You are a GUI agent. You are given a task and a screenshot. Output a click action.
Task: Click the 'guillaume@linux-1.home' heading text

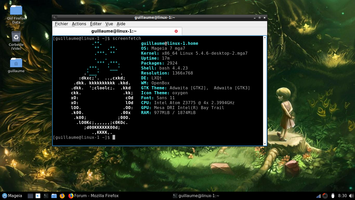(170, 43)
